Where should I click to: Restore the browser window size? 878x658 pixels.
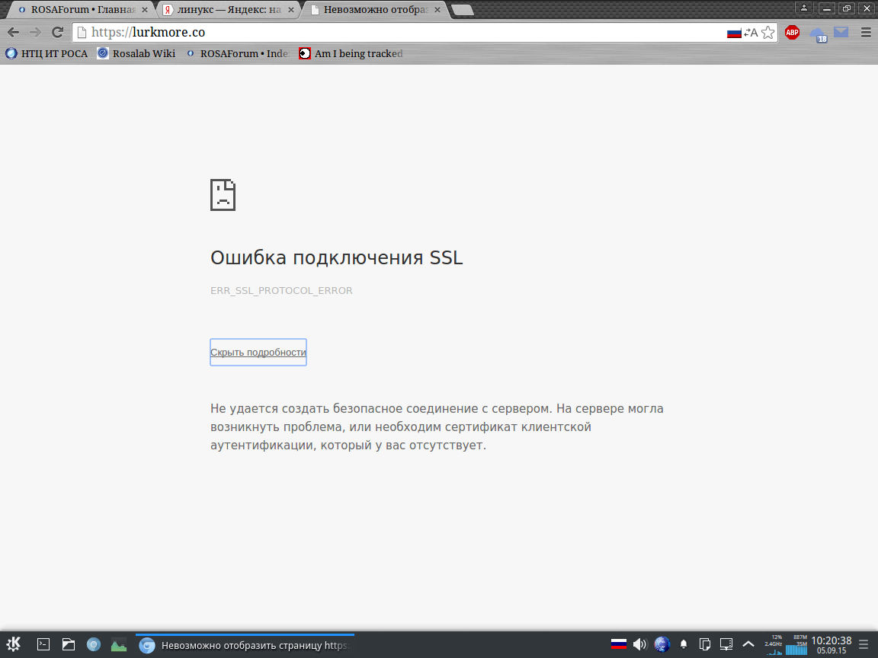[x=847, y=8]
